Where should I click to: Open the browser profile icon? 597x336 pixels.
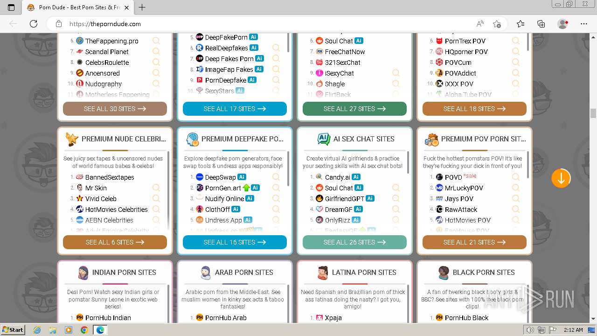point(563,24)
